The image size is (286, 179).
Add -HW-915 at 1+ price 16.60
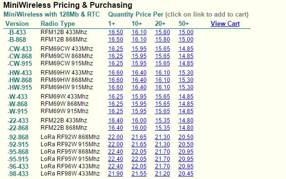[x=115, y=87]
